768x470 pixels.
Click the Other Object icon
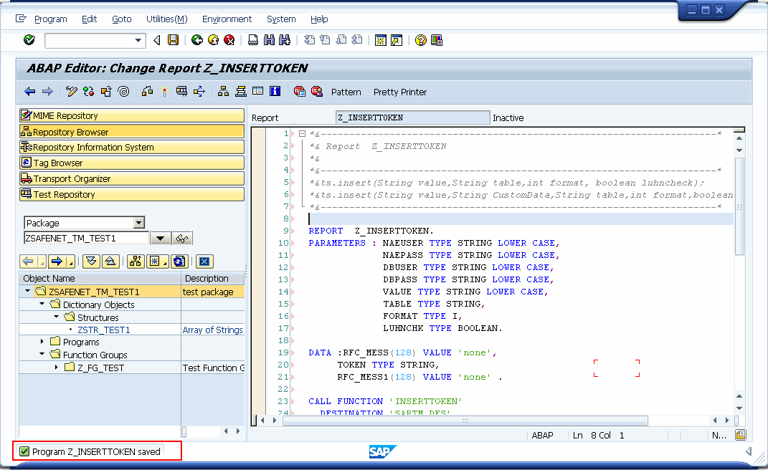[106, 91]
